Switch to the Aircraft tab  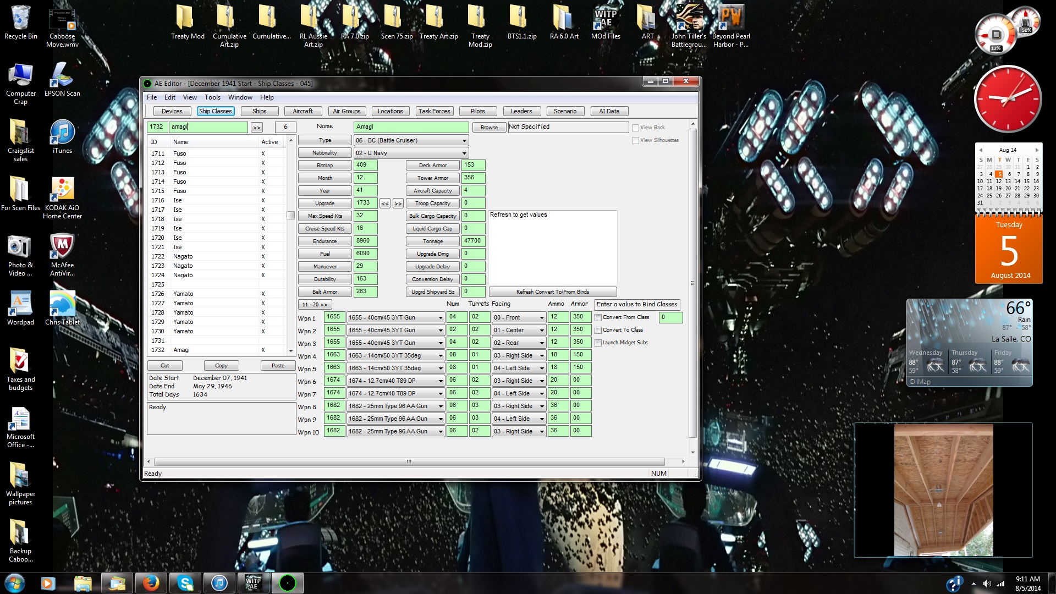[302, 111]
